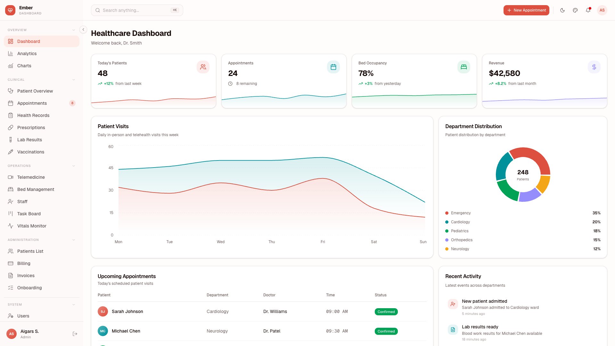The height and width of the screenshot is (346, 615).
Task: Open the Telemedicine section
Action: coord(31,177)
